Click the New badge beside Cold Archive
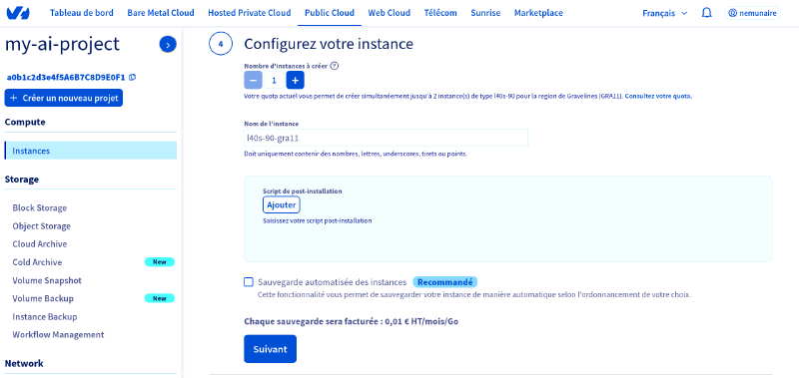 [x=160, y=262]
